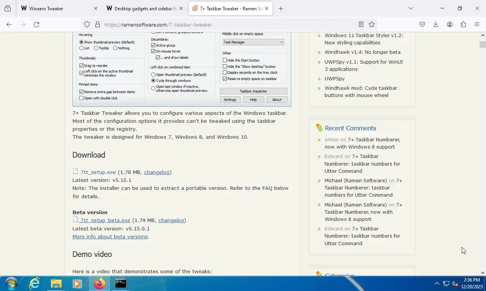This screenshot has height=291, width=486.
Task: Open Windhawk v1.4: No longer beta link
Action: point(362,52)
